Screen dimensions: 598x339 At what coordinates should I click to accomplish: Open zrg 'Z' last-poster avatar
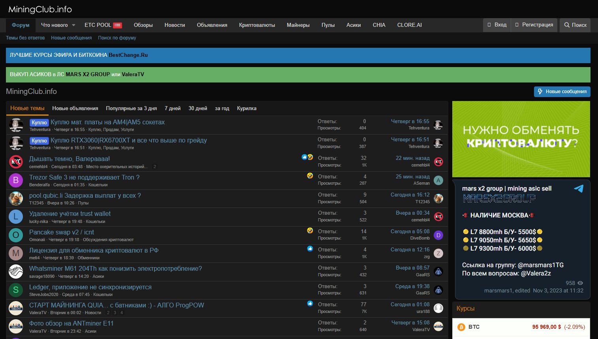(x=438, y=253)
